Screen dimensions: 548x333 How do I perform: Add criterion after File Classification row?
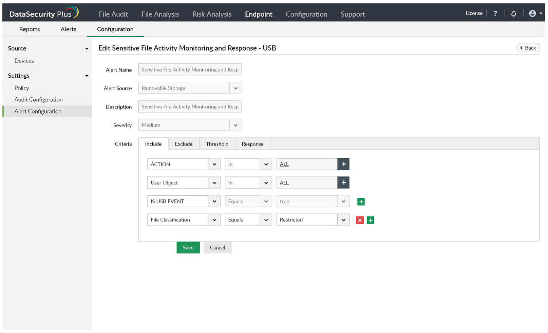click(x=371, y=220)
